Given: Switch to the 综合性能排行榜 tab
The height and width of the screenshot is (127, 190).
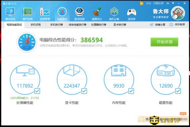Looking at the screenshot, I should (77, 25).
